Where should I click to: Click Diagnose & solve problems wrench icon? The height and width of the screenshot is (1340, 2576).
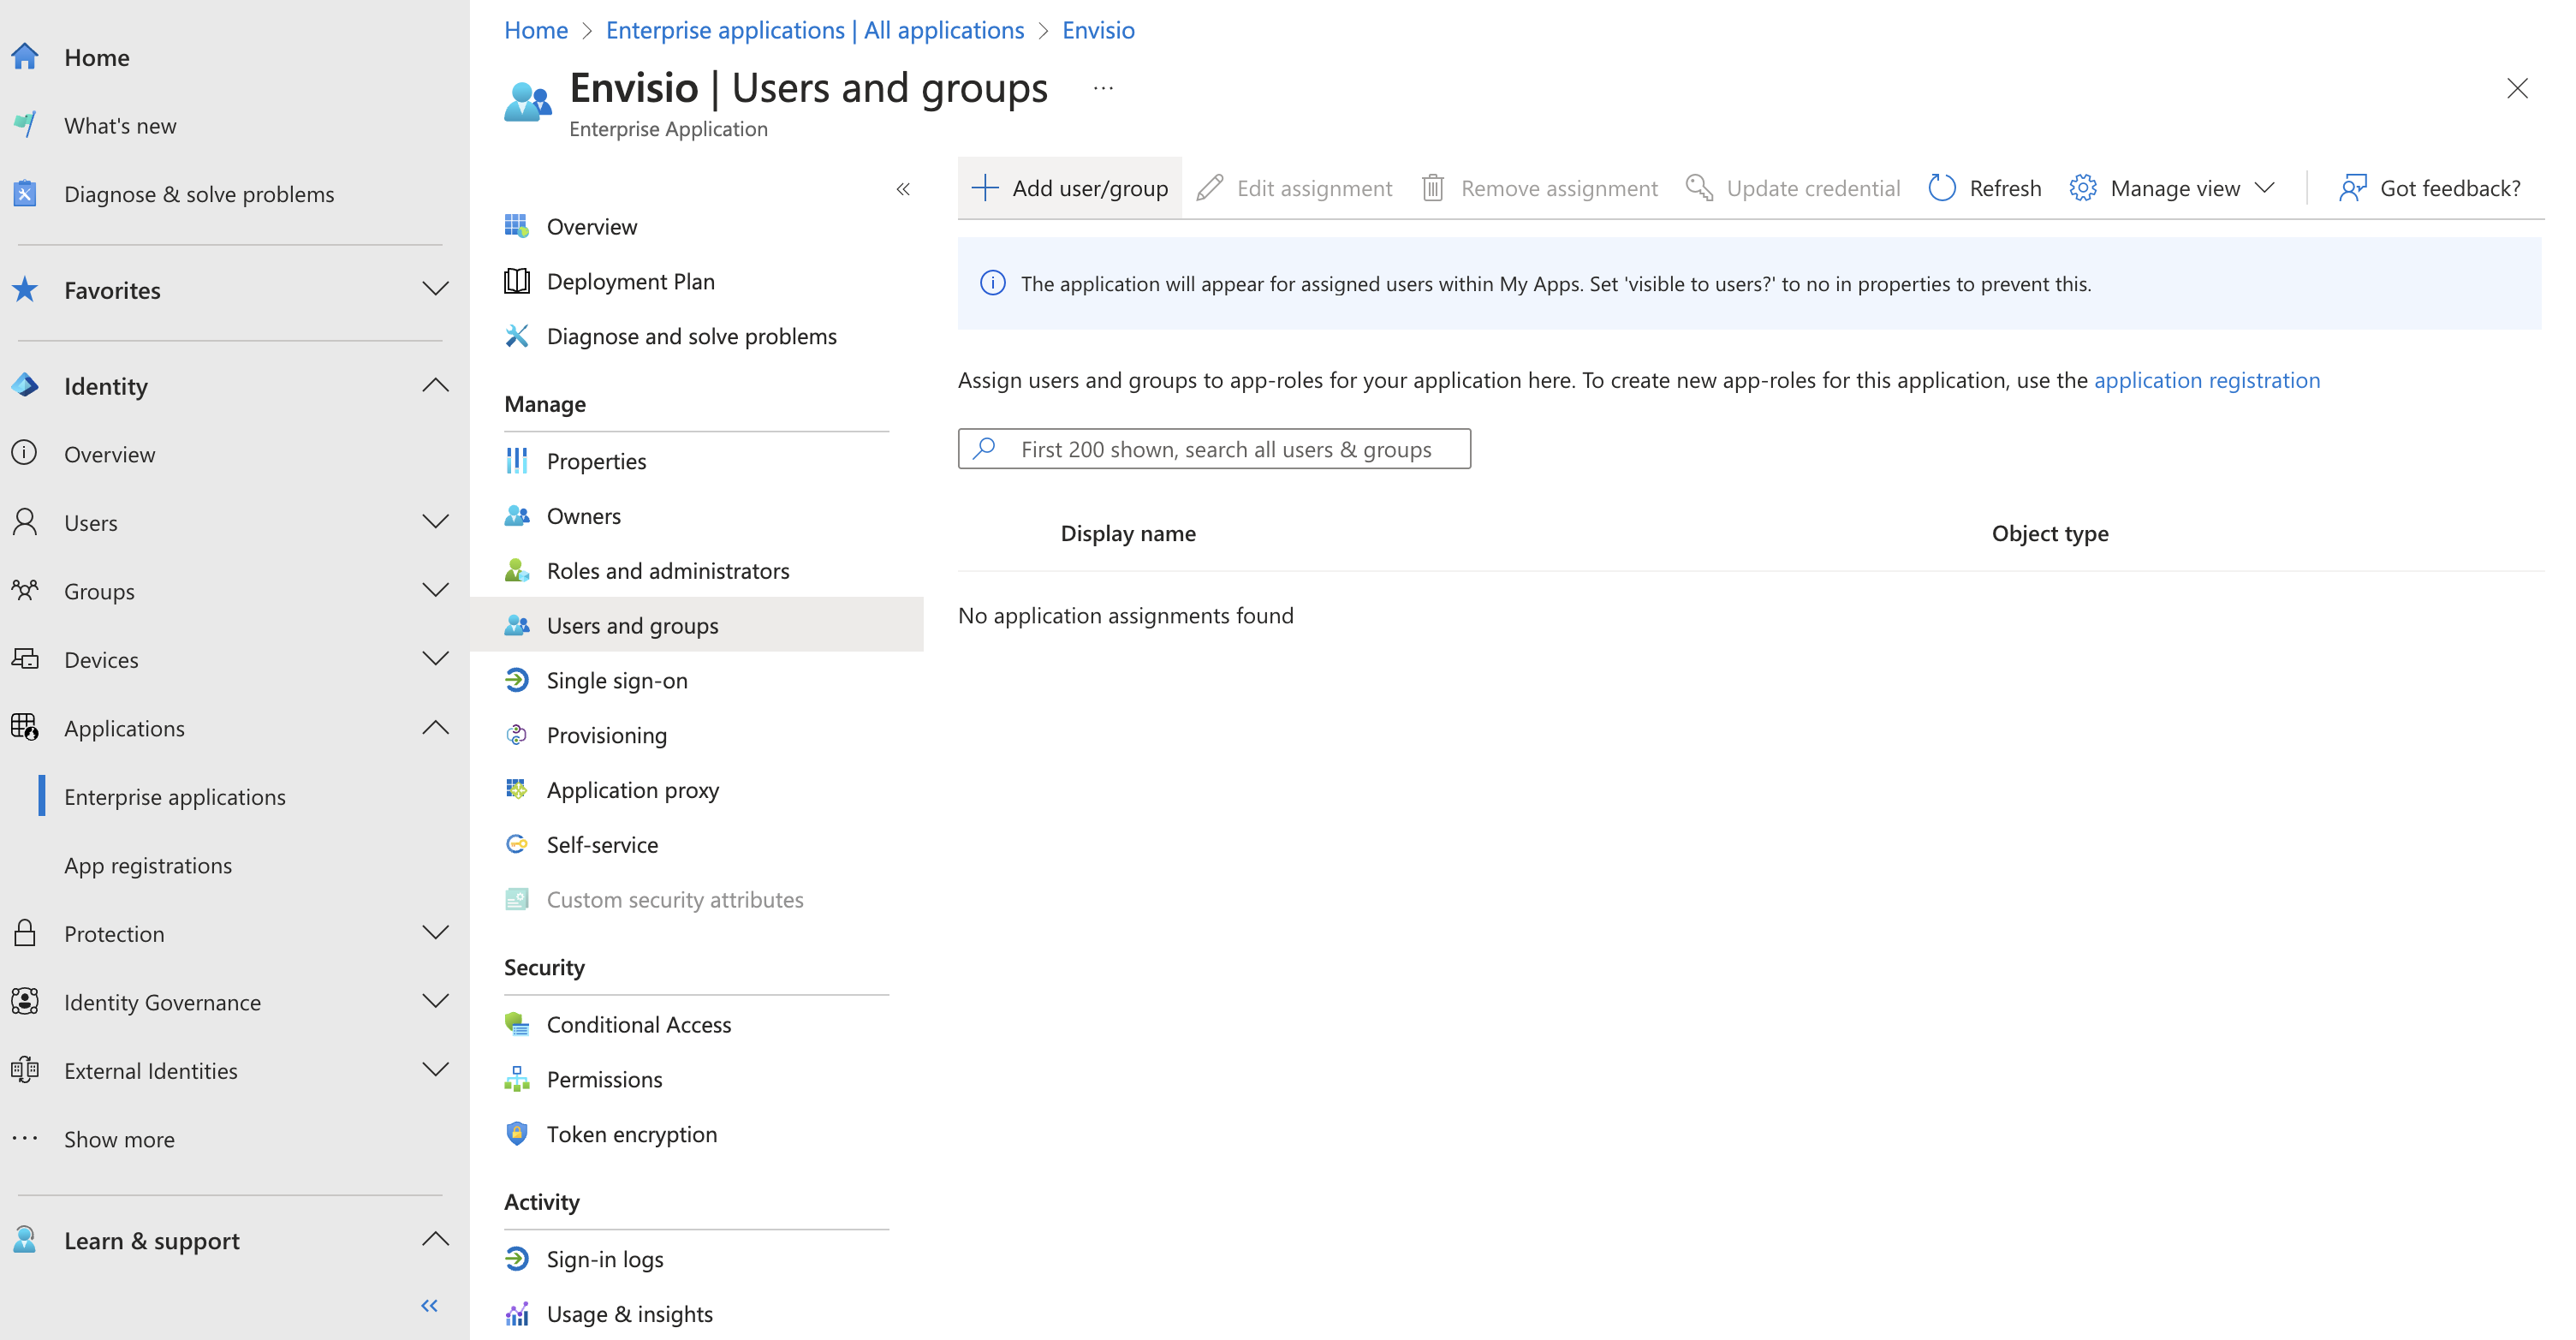tap(25, 193)
